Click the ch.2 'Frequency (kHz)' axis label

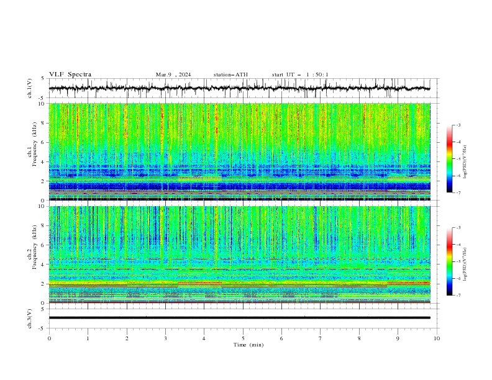tap(35, 247)
